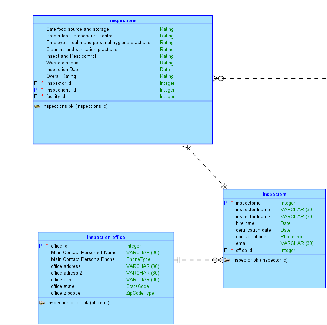Click the key icon beside "inspector pk (inspector id)"
The height and width of the screenshot is (325, 327).
pyautogui.click(x=227, y=260)
